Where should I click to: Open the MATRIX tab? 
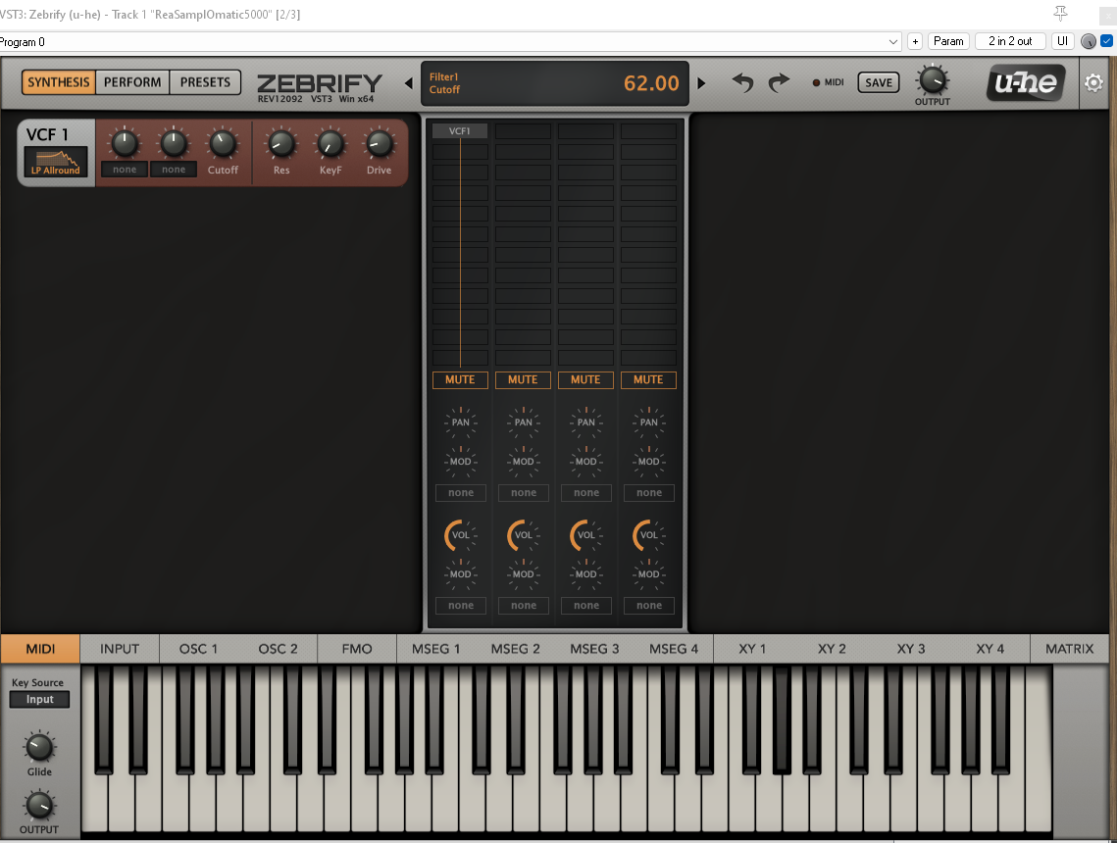(1069, 649)
